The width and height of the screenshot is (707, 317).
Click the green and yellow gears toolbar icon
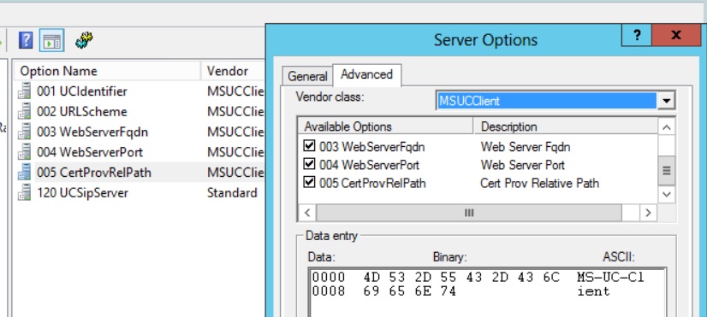point(85,40)
